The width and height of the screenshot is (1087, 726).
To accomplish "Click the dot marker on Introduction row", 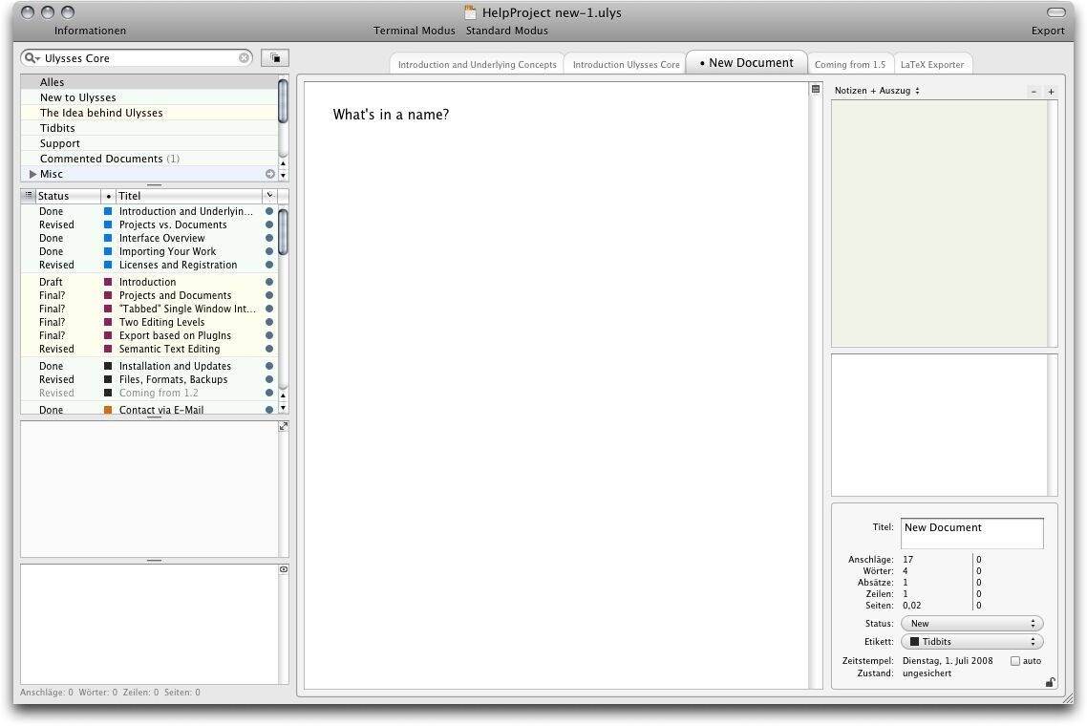I will tap(269, 282).
